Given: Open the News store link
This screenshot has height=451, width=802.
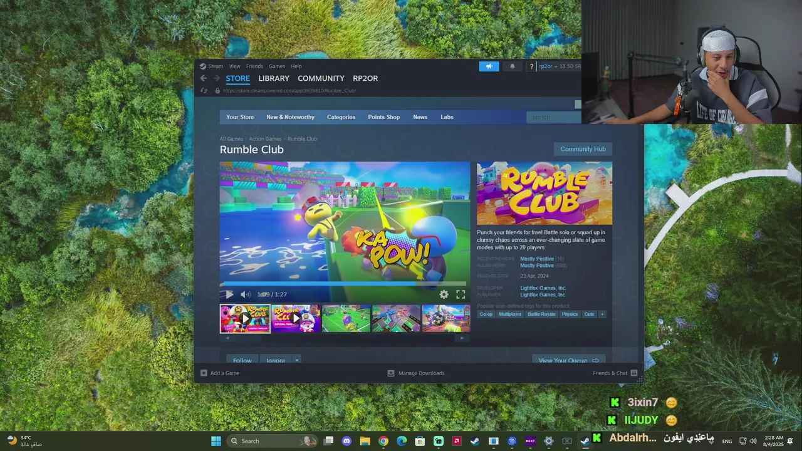Looking at the screenshot, I should tap(420, 117).
